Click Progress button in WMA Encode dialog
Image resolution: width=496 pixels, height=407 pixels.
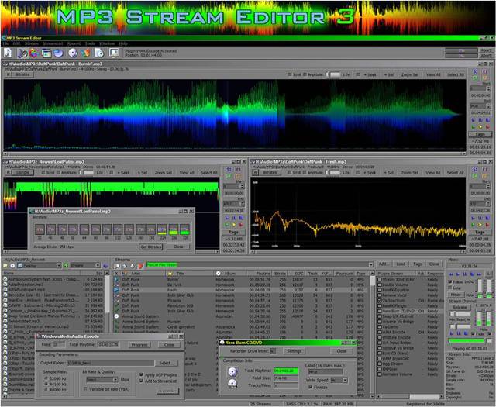click(139, 345)
